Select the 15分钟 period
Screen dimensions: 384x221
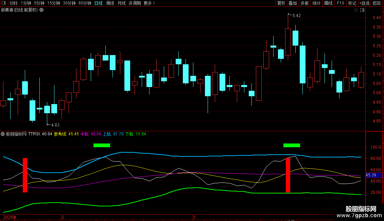coord(53,3)
